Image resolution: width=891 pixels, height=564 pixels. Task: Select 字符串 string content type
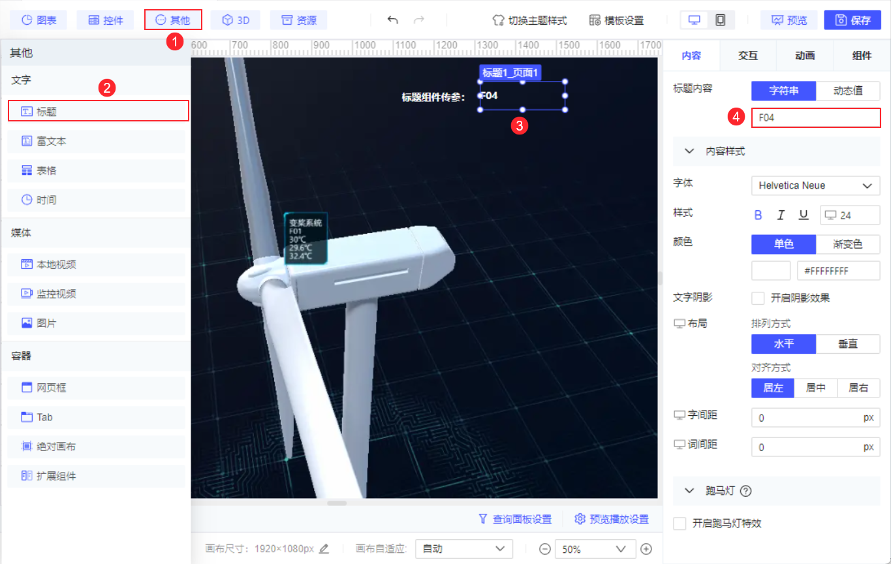(x=783, y=91)
